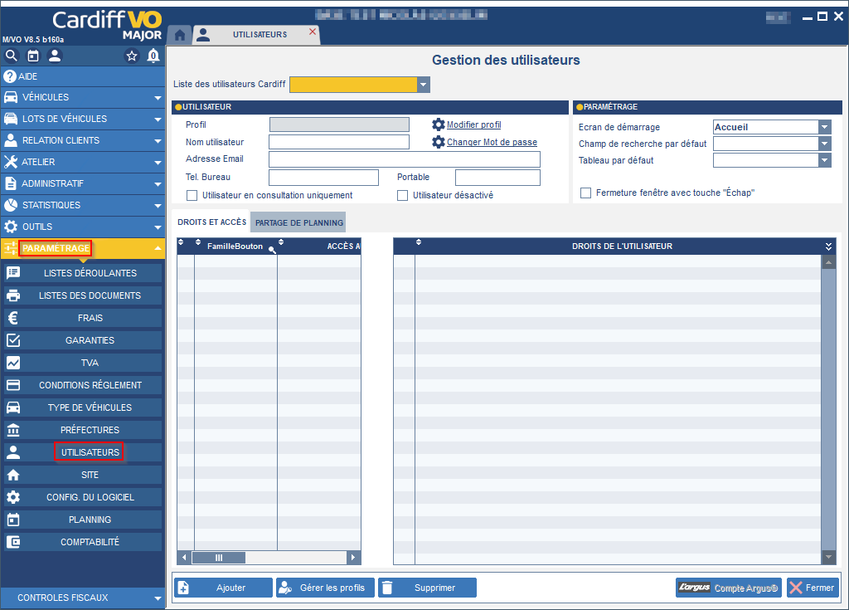The width and height of the screenshot is (849, 610).
Task: Sort by FamilleBouton column header
Action: coord(235,246)
